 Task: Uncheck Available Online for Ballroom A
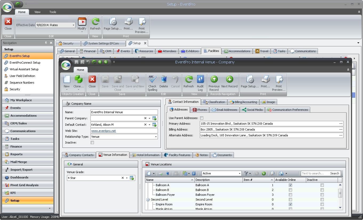pyautogui.click(x=290, y=185)
